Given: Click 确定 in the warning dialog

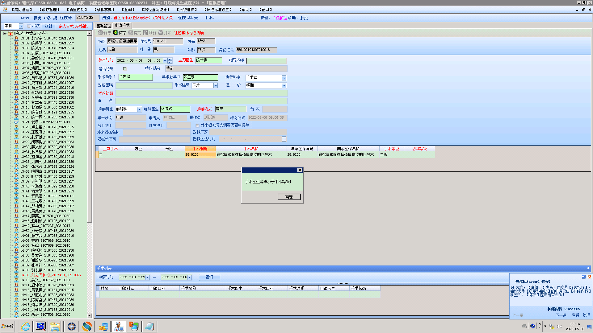Looking at the screenshot, I should (289, 197).
